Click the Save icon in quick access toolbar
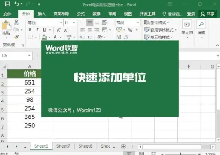 click(x=7, y=4)
